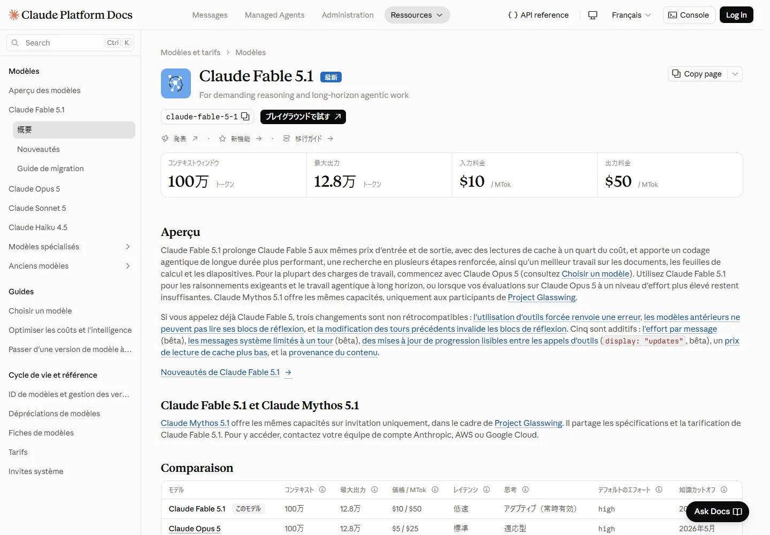The width and height of the screenshot is (770, 535).
Task: Click the search magnifier icon
Action: [x=15, y=43]
